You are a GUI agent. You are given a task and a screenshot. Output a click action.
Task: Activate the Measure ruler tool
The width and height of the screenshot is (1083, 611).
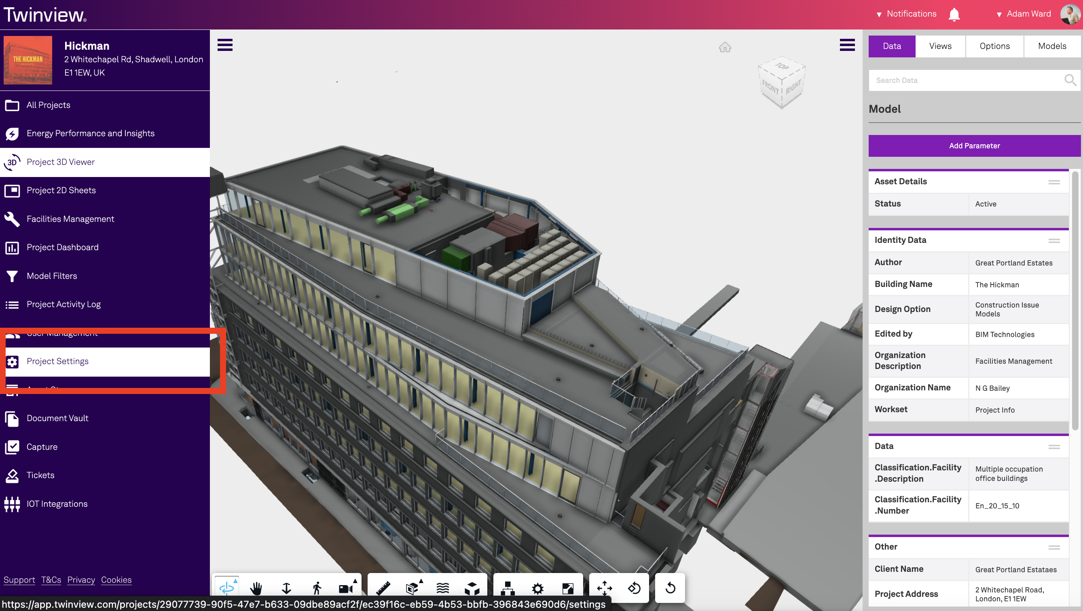click(383, 588)
